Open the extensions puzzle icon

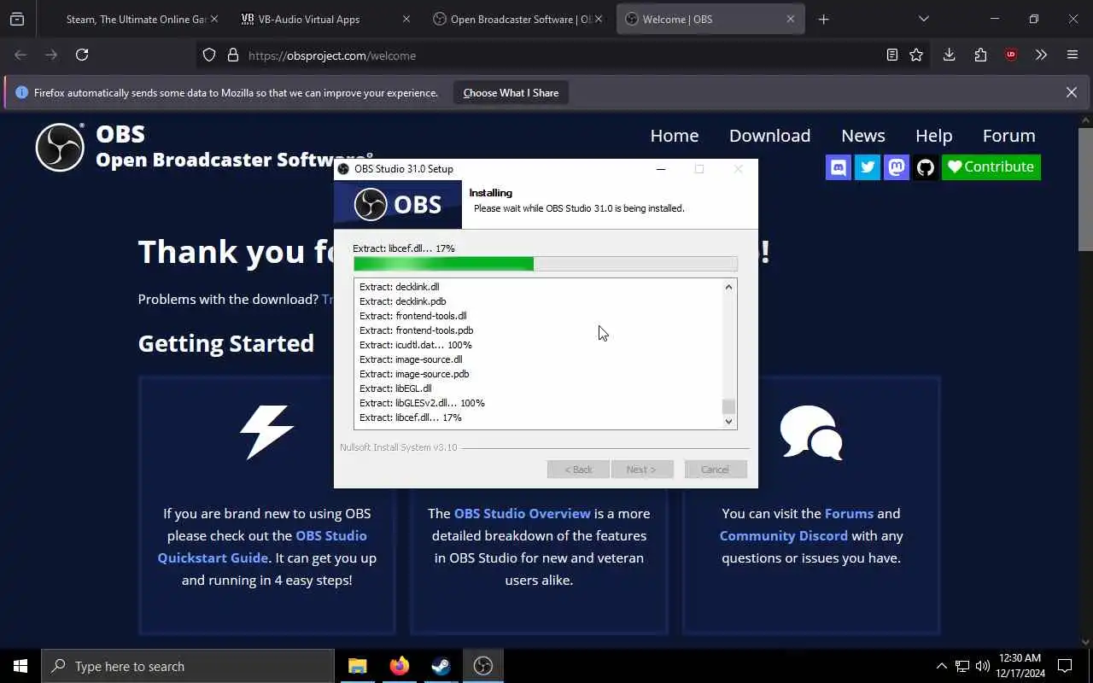[x=980, y=55]
